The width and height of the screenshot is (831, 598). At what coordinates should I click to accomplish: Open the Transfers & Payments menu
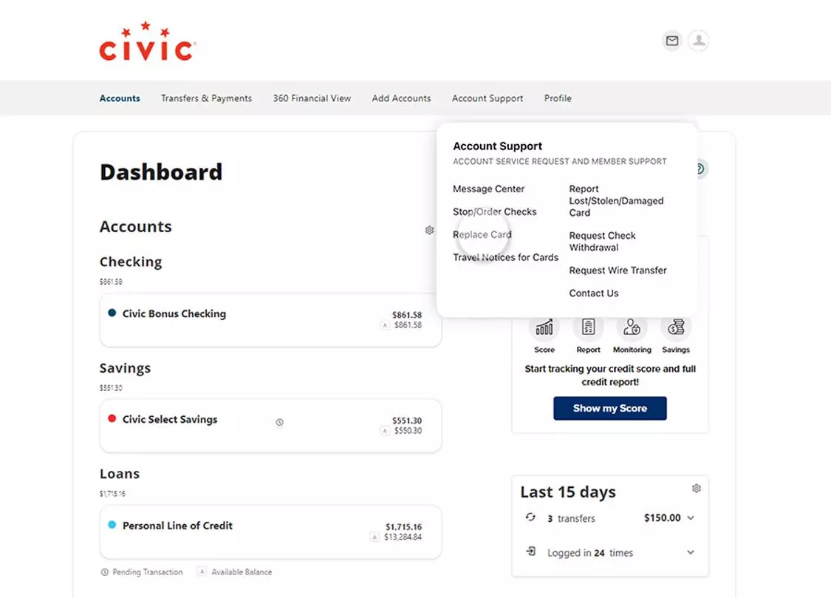click(206, 98)
